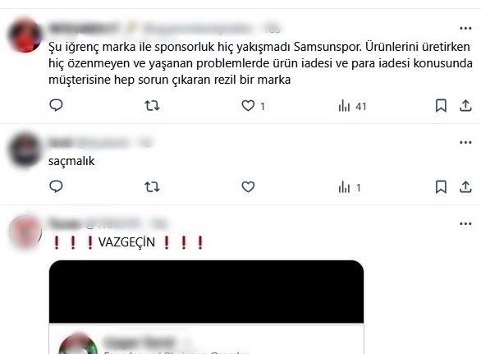Bookmark the "saçmalık" tweet
Screen dimensions: 481x354
click(441, 186)
